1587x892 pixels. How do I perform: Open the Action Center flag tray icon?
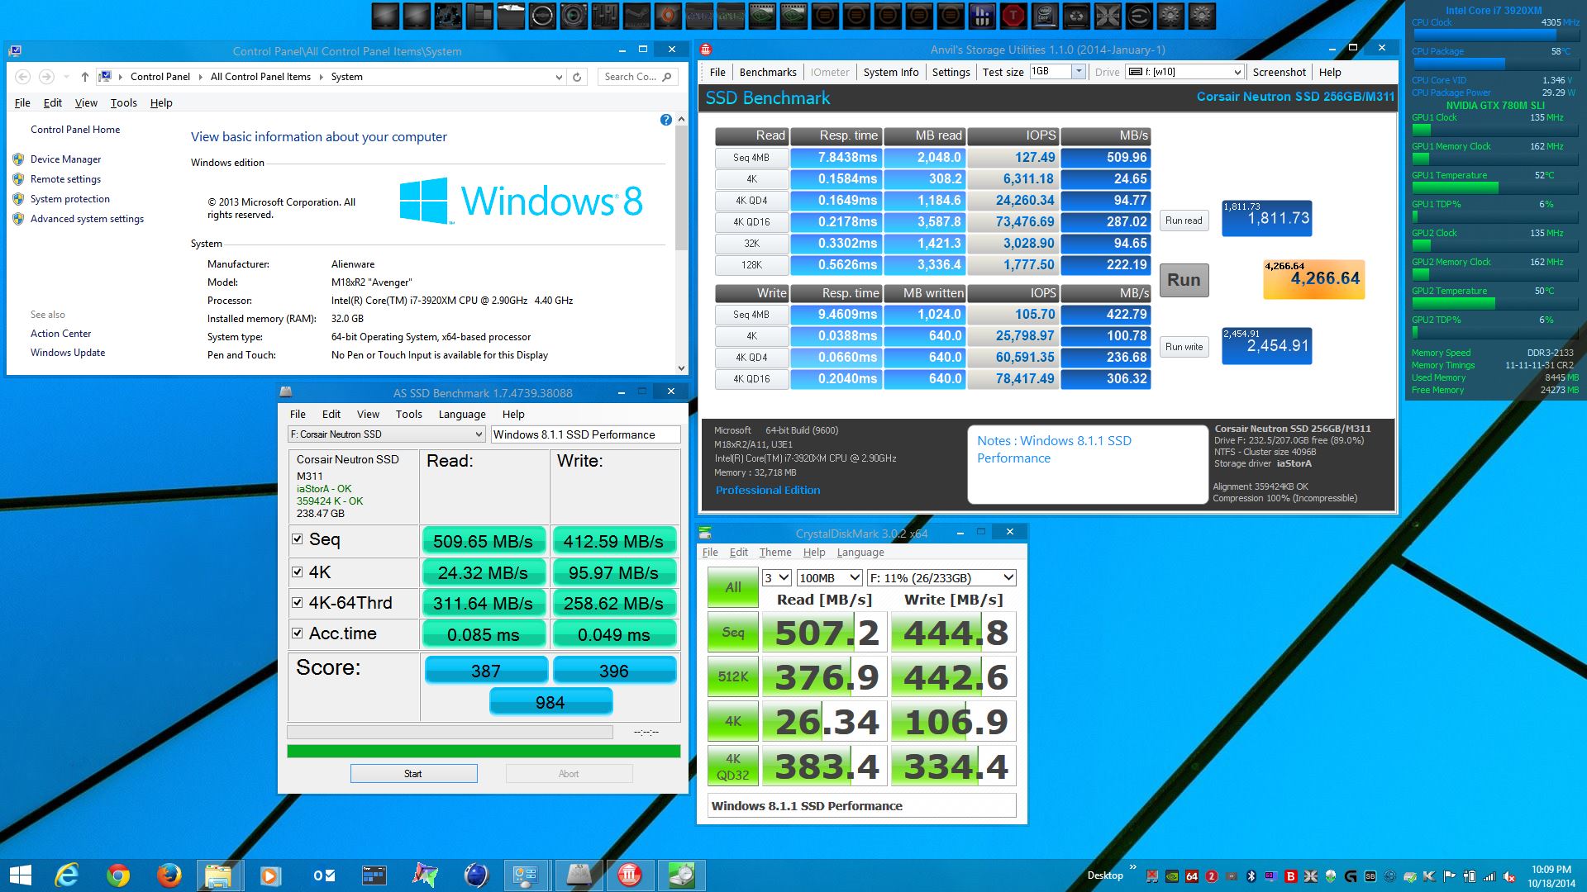click(x=1449, y=876)
